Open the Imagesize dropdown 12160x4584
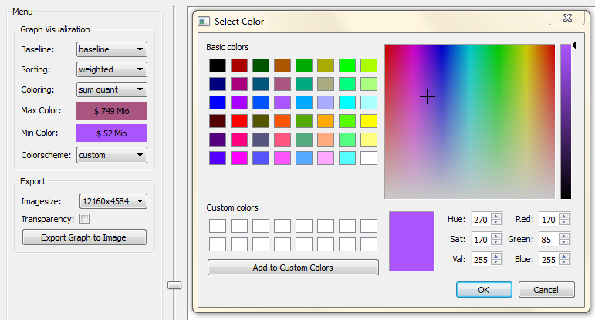This screenshot has height=320, width=595. tap(113, 201)
